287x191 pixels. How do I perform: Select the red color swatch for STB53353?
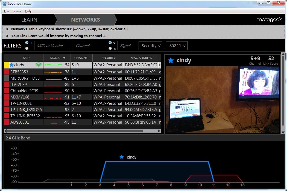click(x=6, y=72)
